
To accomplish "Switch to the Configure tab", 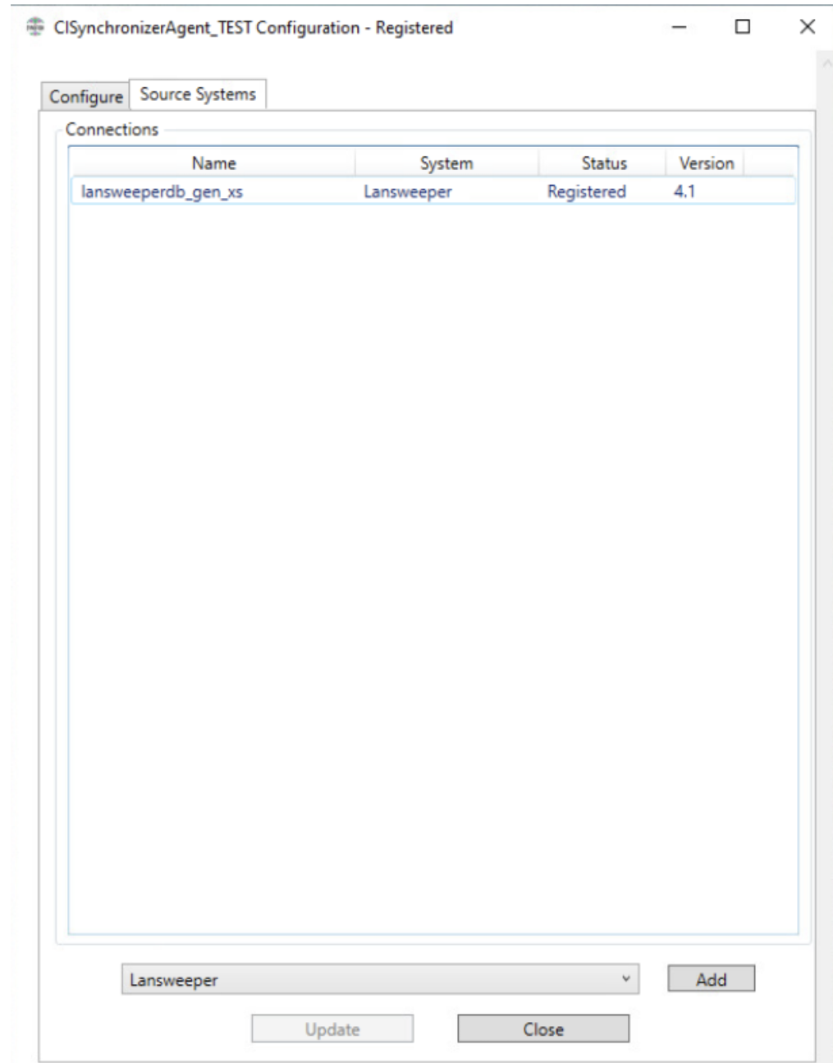I will pos(85,96).
